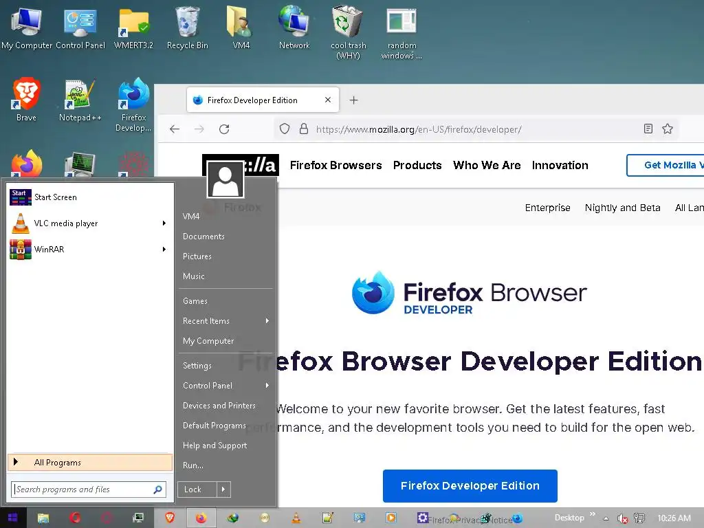Select the green monitor desktop shortcut

80,164
